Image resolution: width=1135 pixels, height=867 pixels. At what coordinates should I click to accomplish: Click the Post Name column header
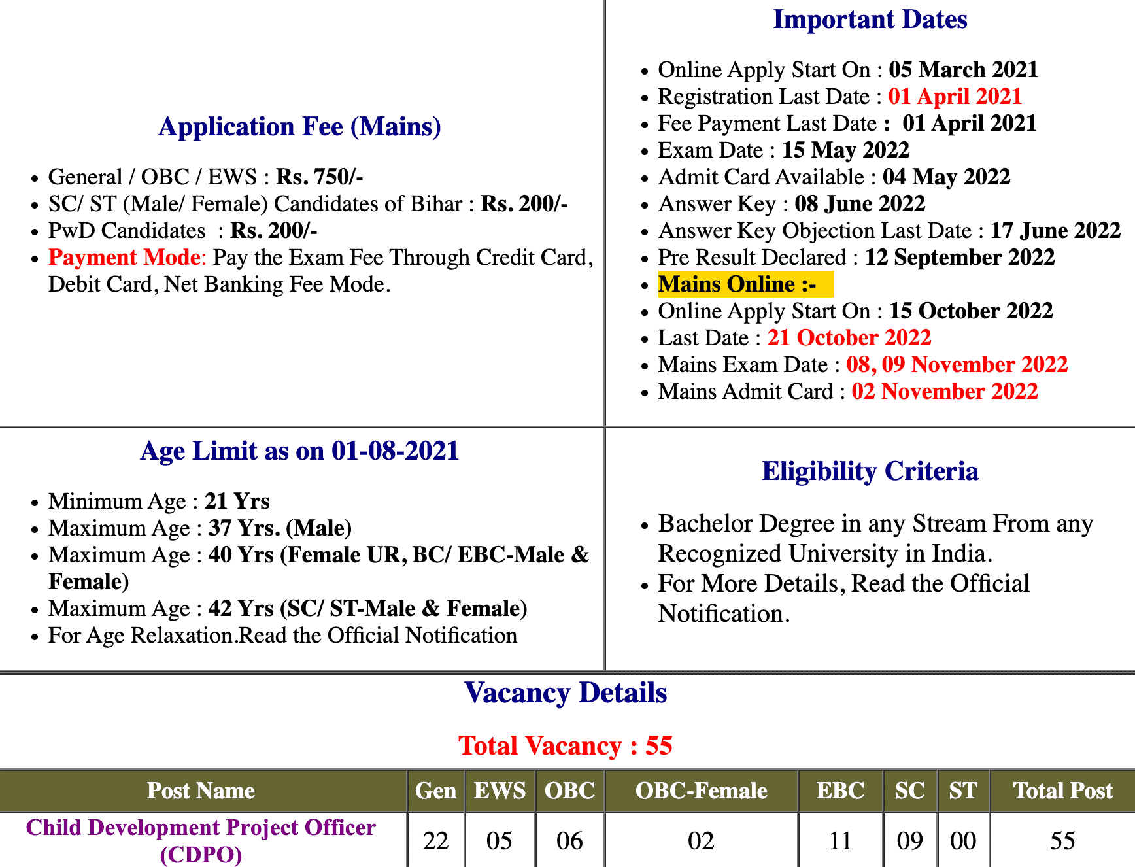tap(201, 791)
